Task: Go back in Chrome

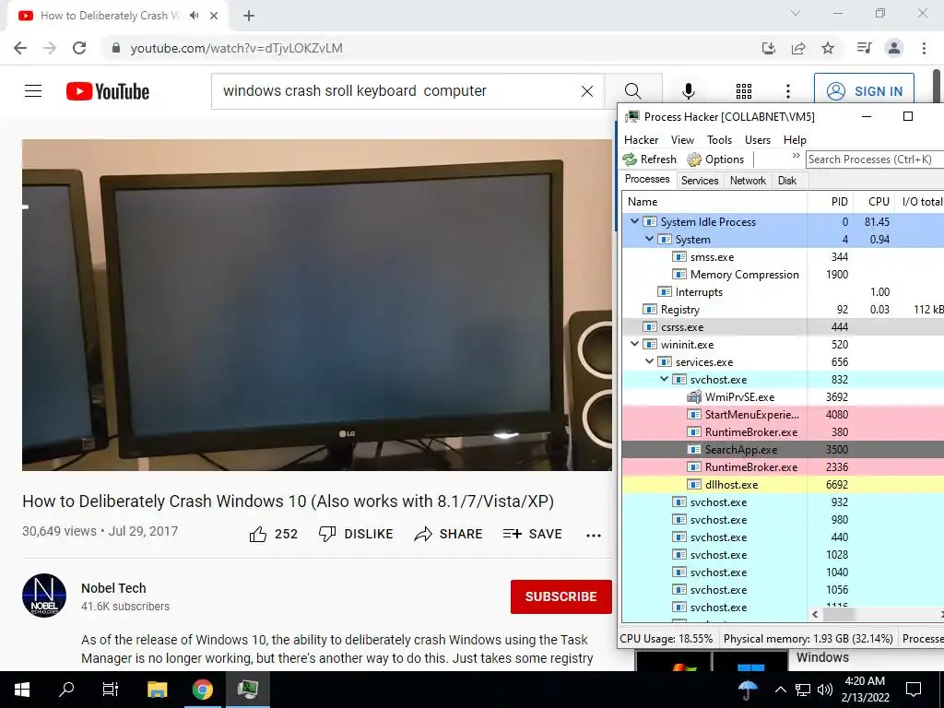Action: 20,48
